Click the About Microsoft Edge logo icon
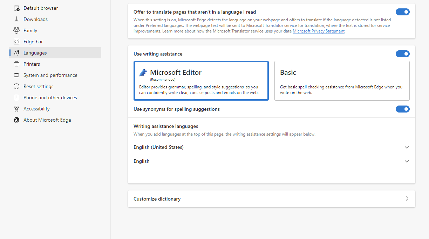This screenshot has height=239, width=429. (x=16, y=120)
